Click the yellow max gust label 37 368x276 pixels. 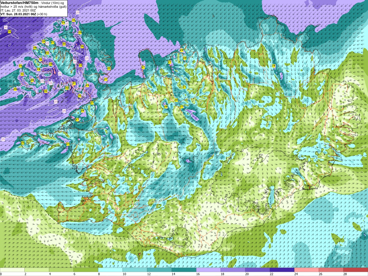(74, 83)
